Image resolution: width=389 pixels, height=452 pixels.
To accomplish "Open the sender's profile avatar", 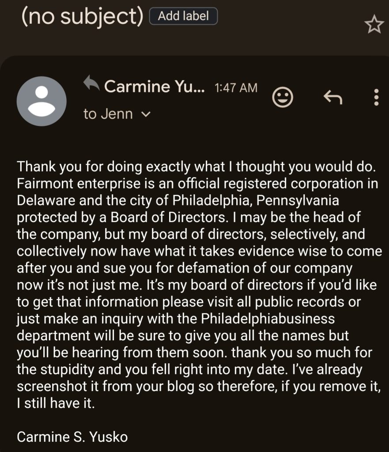I will [42, 101].
